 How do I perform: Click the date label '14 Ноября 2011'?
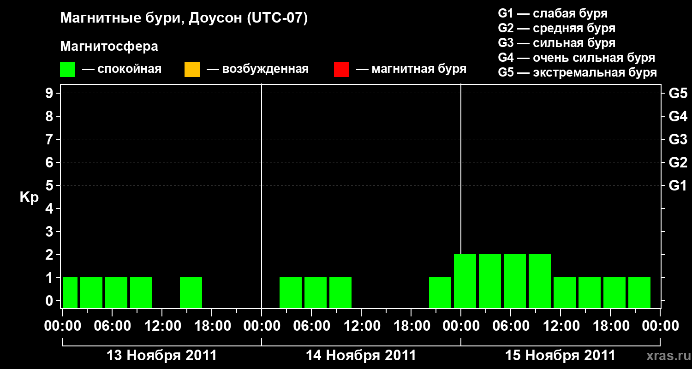361,356
